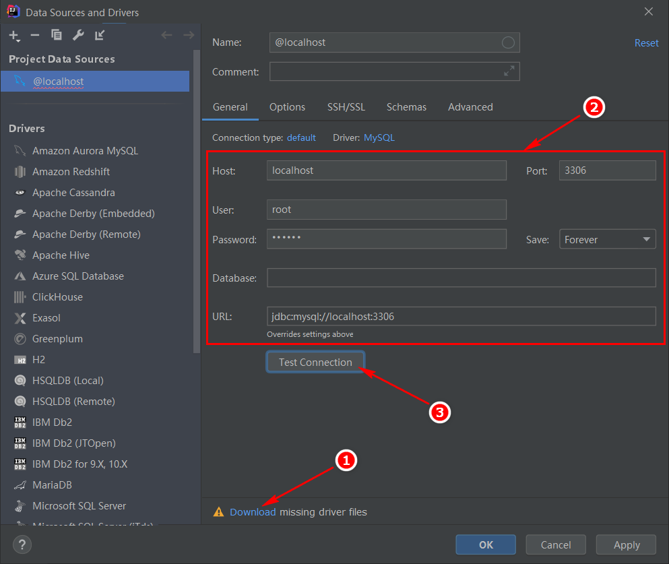Add a new data source with plus icon
Viewport: 669px width, 564px height.
click(15, 36)
